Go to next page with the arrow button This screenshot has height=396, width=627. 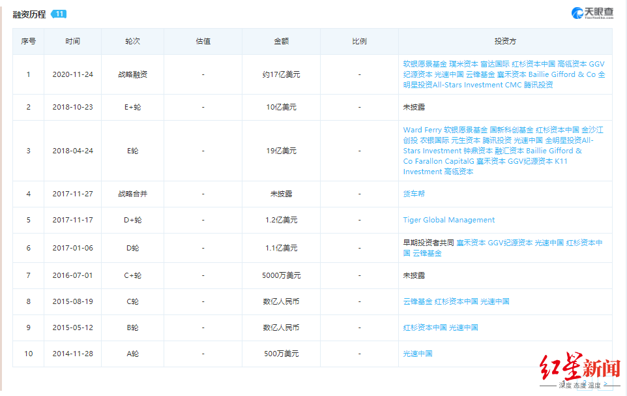[x=606, y=384]
